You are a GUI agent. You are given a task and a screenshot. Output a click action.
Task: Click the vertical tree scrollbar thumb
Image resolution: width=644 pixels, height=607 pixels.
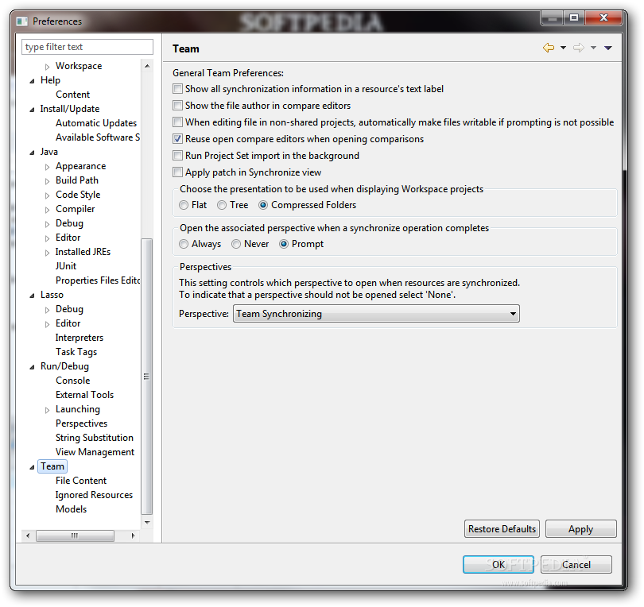146,377
